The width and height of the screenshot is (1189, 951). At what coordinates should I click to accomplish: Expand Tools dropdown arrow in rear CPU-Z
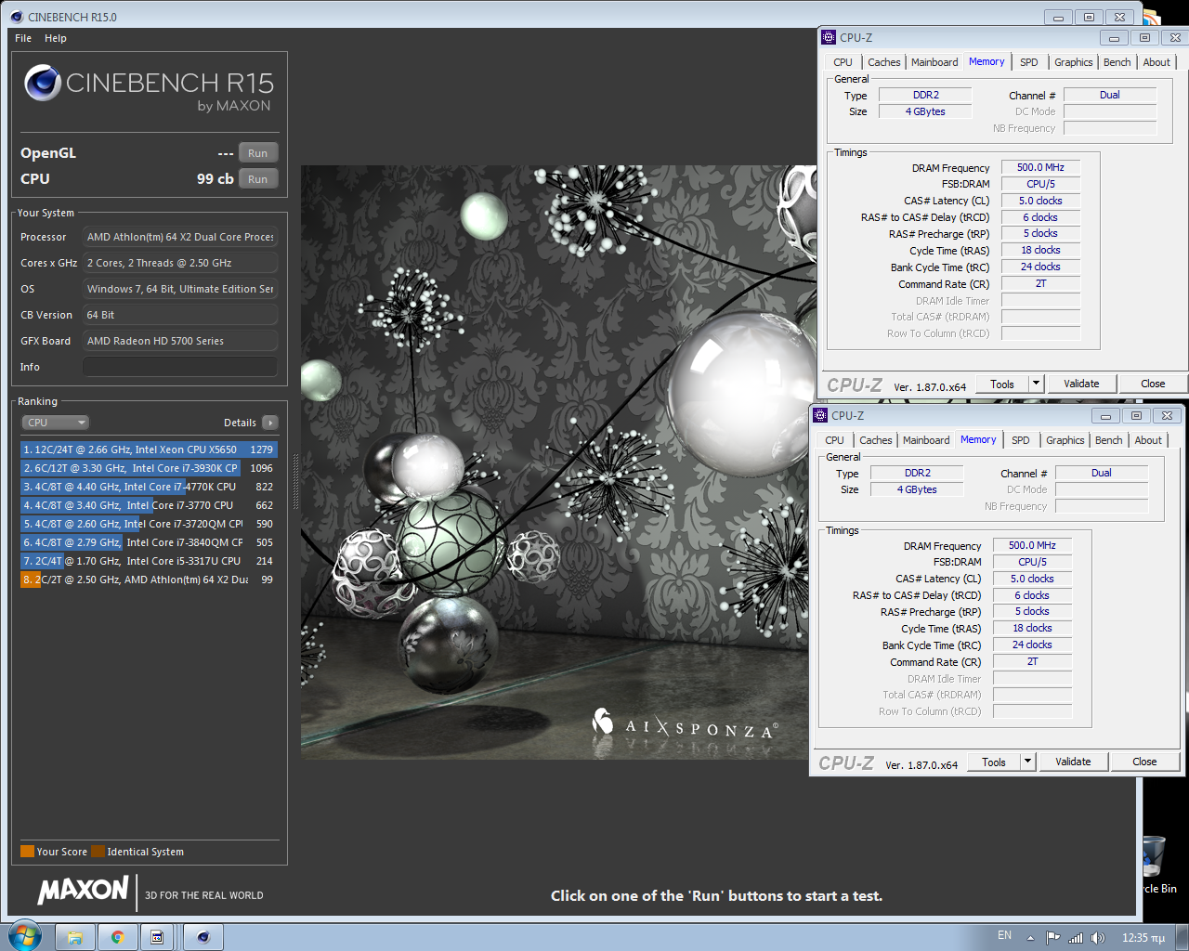click(1037, 384)
